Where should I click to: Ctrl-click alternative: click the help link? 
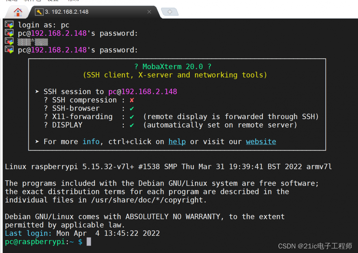(x=177, y=142)
